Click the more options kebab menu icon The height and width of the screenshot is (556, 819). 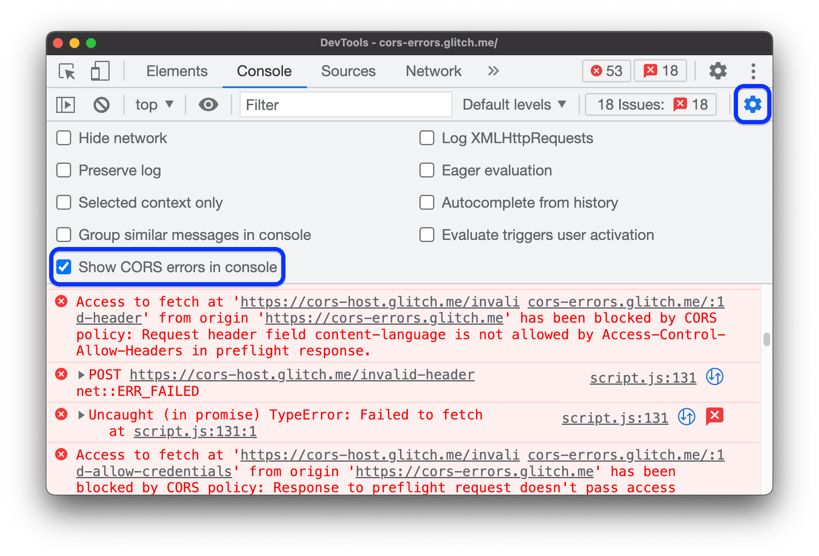pyautogui.click(x=753, y=70)
